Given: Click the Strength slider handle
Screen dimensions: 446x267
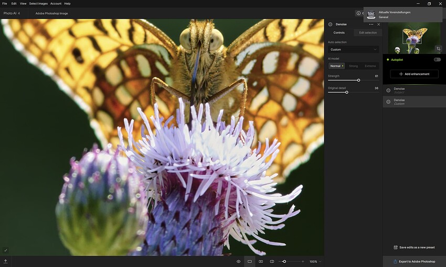Looking at the screenshot, I should coord(358,80).
